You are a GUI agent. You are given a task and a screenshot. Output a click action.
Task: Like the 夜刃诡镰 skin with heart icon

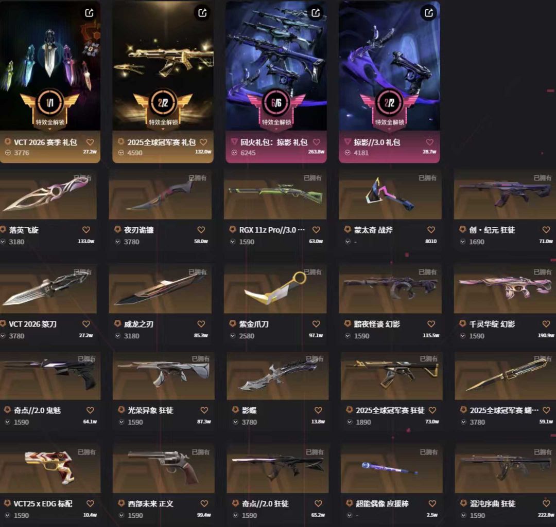(201, 230)
